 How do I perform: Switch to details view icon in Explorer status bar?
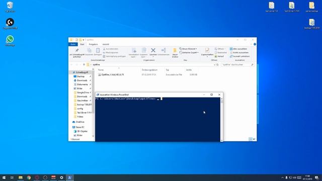[251, 139]
